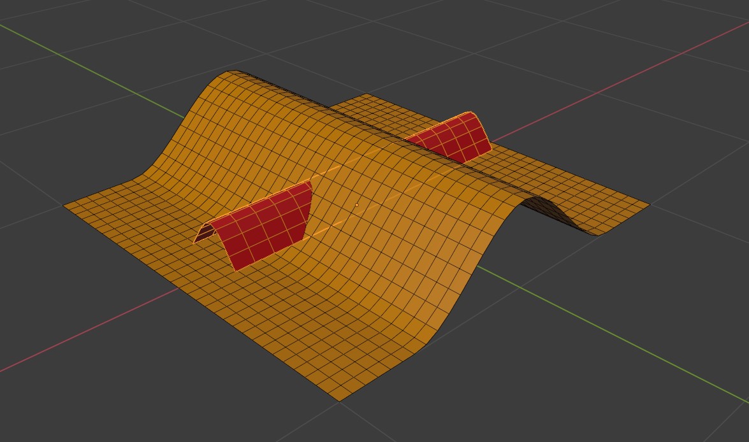Click the red X axis line upper right
This screenshot has width=749, height=442.
pyautogui.click(x=621, y=82)
